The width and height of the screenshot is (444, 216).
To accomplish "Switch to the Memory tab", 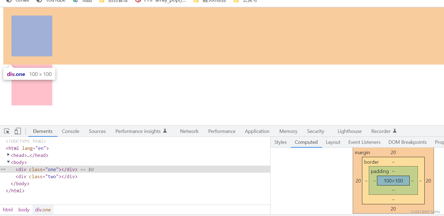I will [288, 131].
